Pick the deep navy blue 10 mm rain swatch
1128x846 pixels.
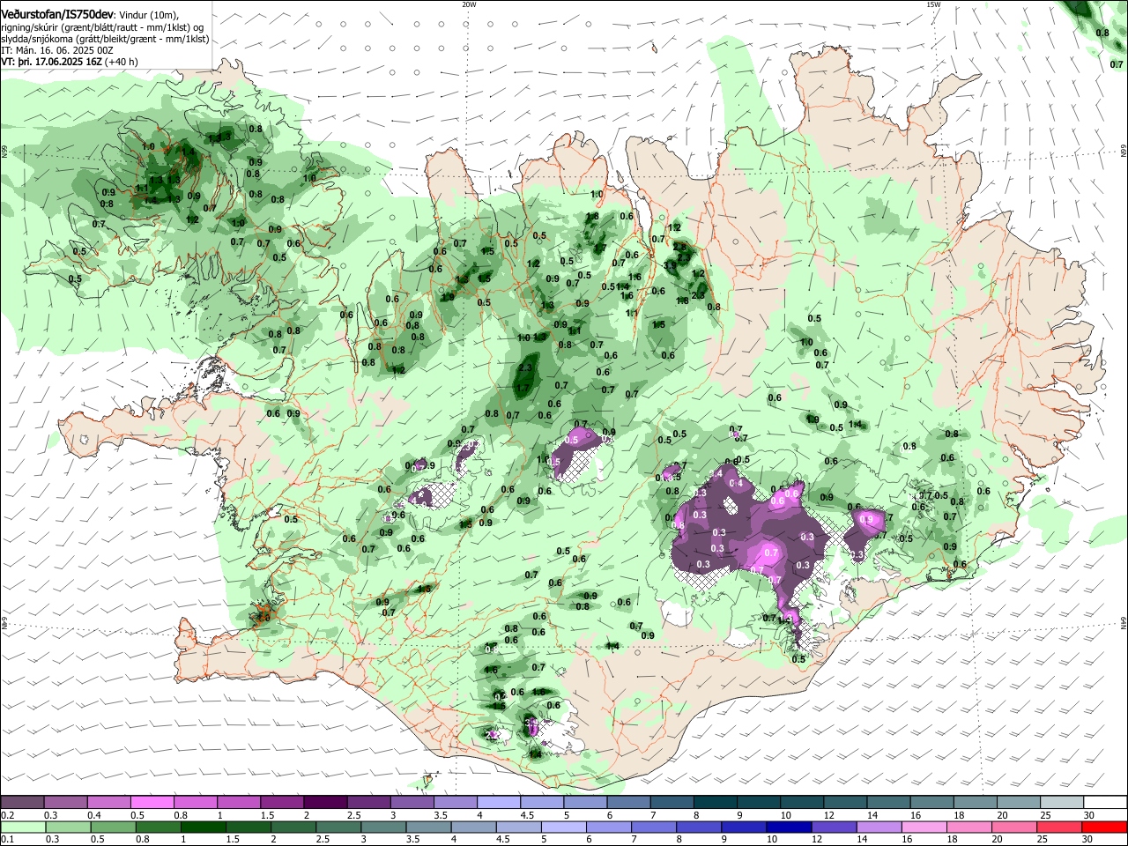(789, 827)
